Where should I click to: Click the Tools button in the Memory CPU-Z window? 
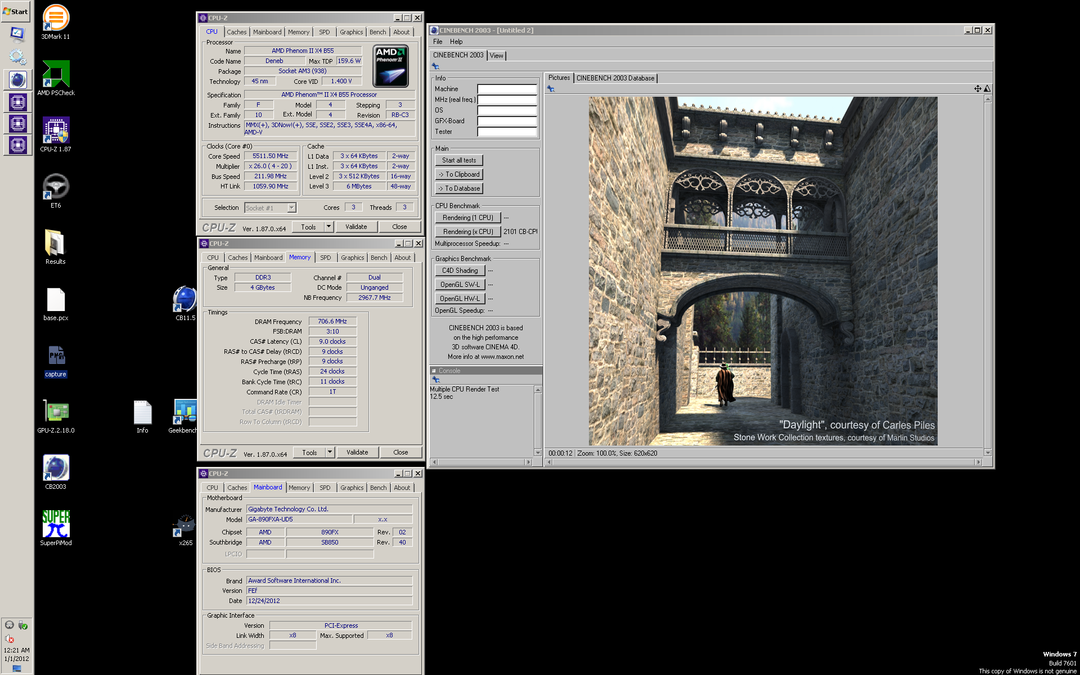point(309,452)
